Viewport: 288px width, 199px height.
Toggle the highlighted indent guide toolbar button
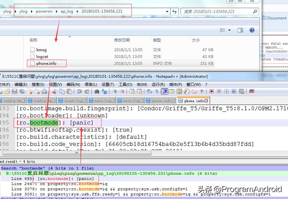164,91
